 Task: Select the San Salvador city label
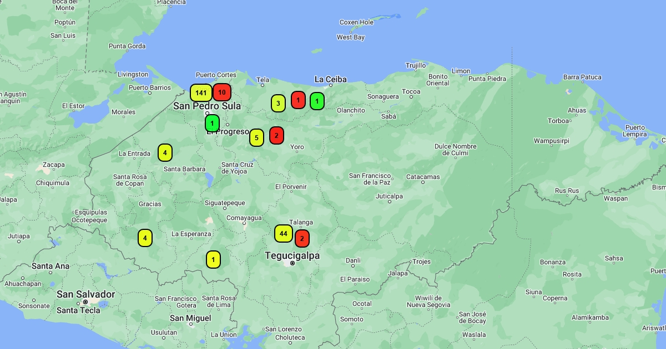85,294
